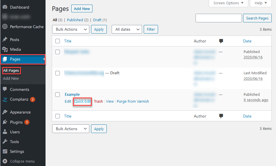The height and width of the screenshot is (166, 276).
Task: Click the Dashboard gauge icon
Action: tap(5, 7)
